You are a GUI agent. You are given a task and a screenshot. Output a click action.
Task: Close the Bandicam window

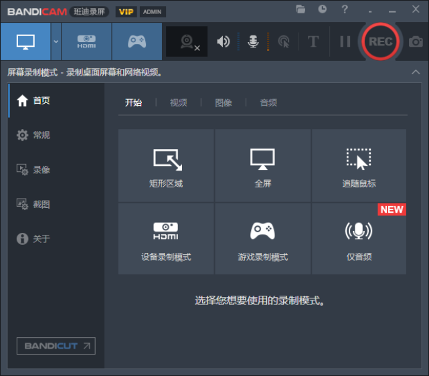[416, 9]
